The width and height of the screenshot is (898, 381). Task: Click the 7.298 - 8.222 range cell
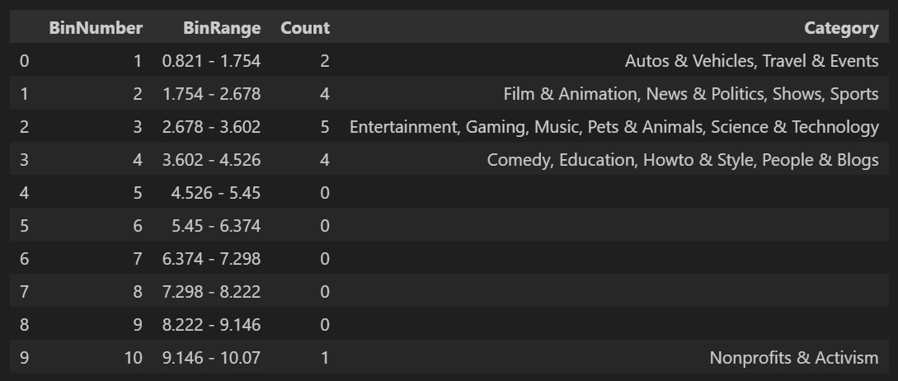pos(211,292)
